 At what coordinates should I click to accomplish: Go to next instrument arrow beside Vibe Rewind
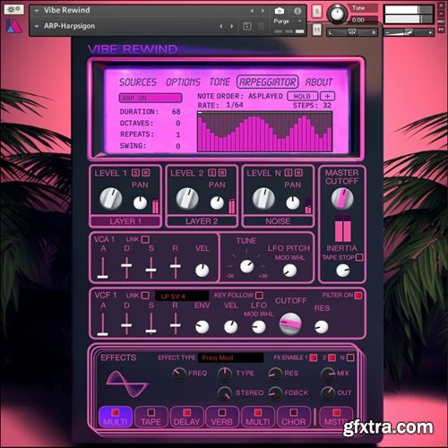coord(263,11)
